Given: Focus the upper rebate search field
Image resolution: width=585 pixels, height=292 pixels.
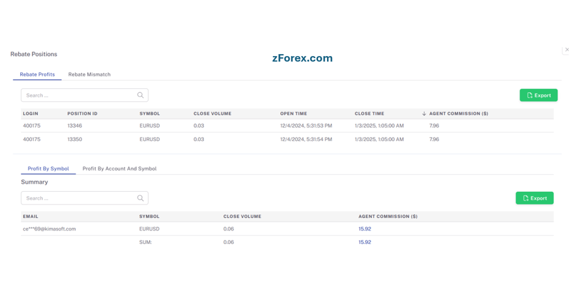Looking at the screenshot, I should coord(84,95).
